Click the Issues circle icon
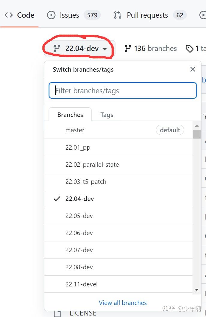 (x=51, y=15)
